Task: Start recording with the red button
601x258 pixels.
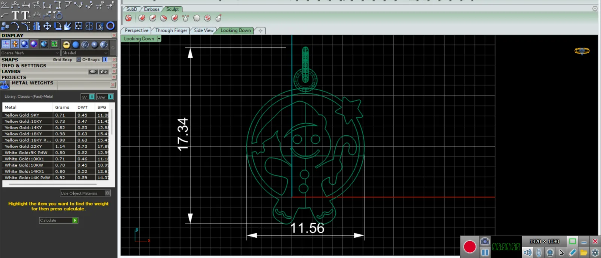Action: pos(470,247)
